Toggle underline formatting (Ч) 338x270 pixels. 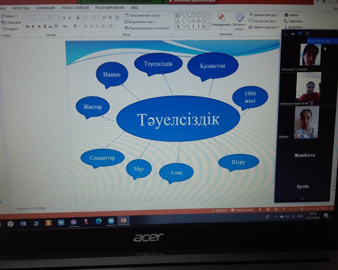[39, 26]
